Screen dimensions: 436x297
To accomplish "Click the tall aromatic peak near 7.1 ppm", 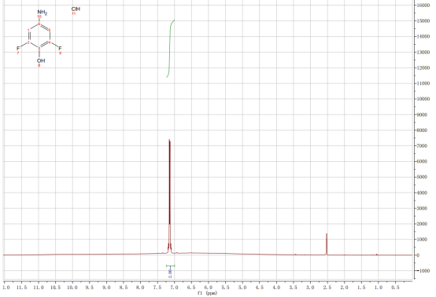I will click(x=169, y=194).
